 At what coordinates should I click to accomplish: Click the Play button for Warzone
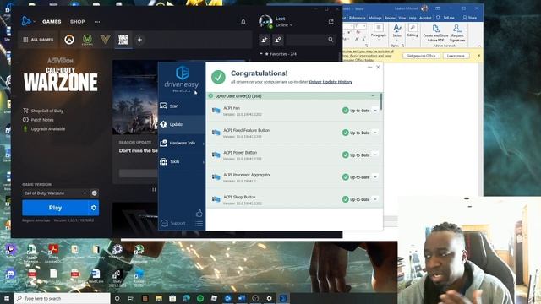coord(55,208)
